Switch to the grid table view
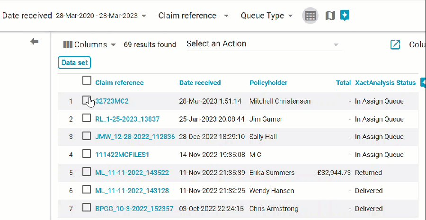426x220 pixels. [x=310, y=16]
